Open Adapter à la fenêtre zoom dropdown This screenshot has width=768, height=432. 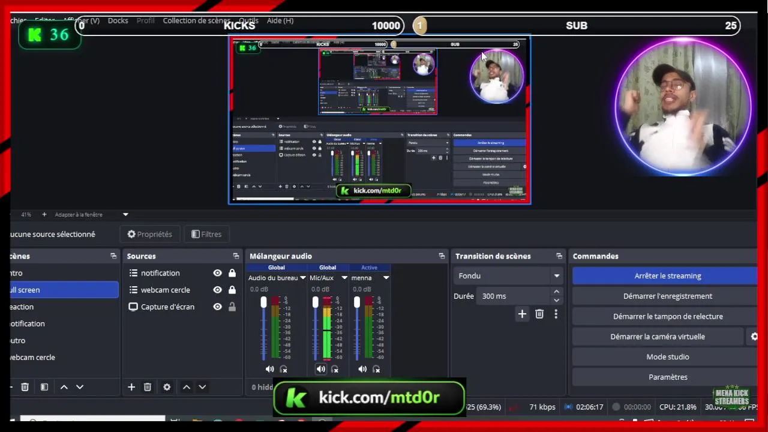(125, 214)
